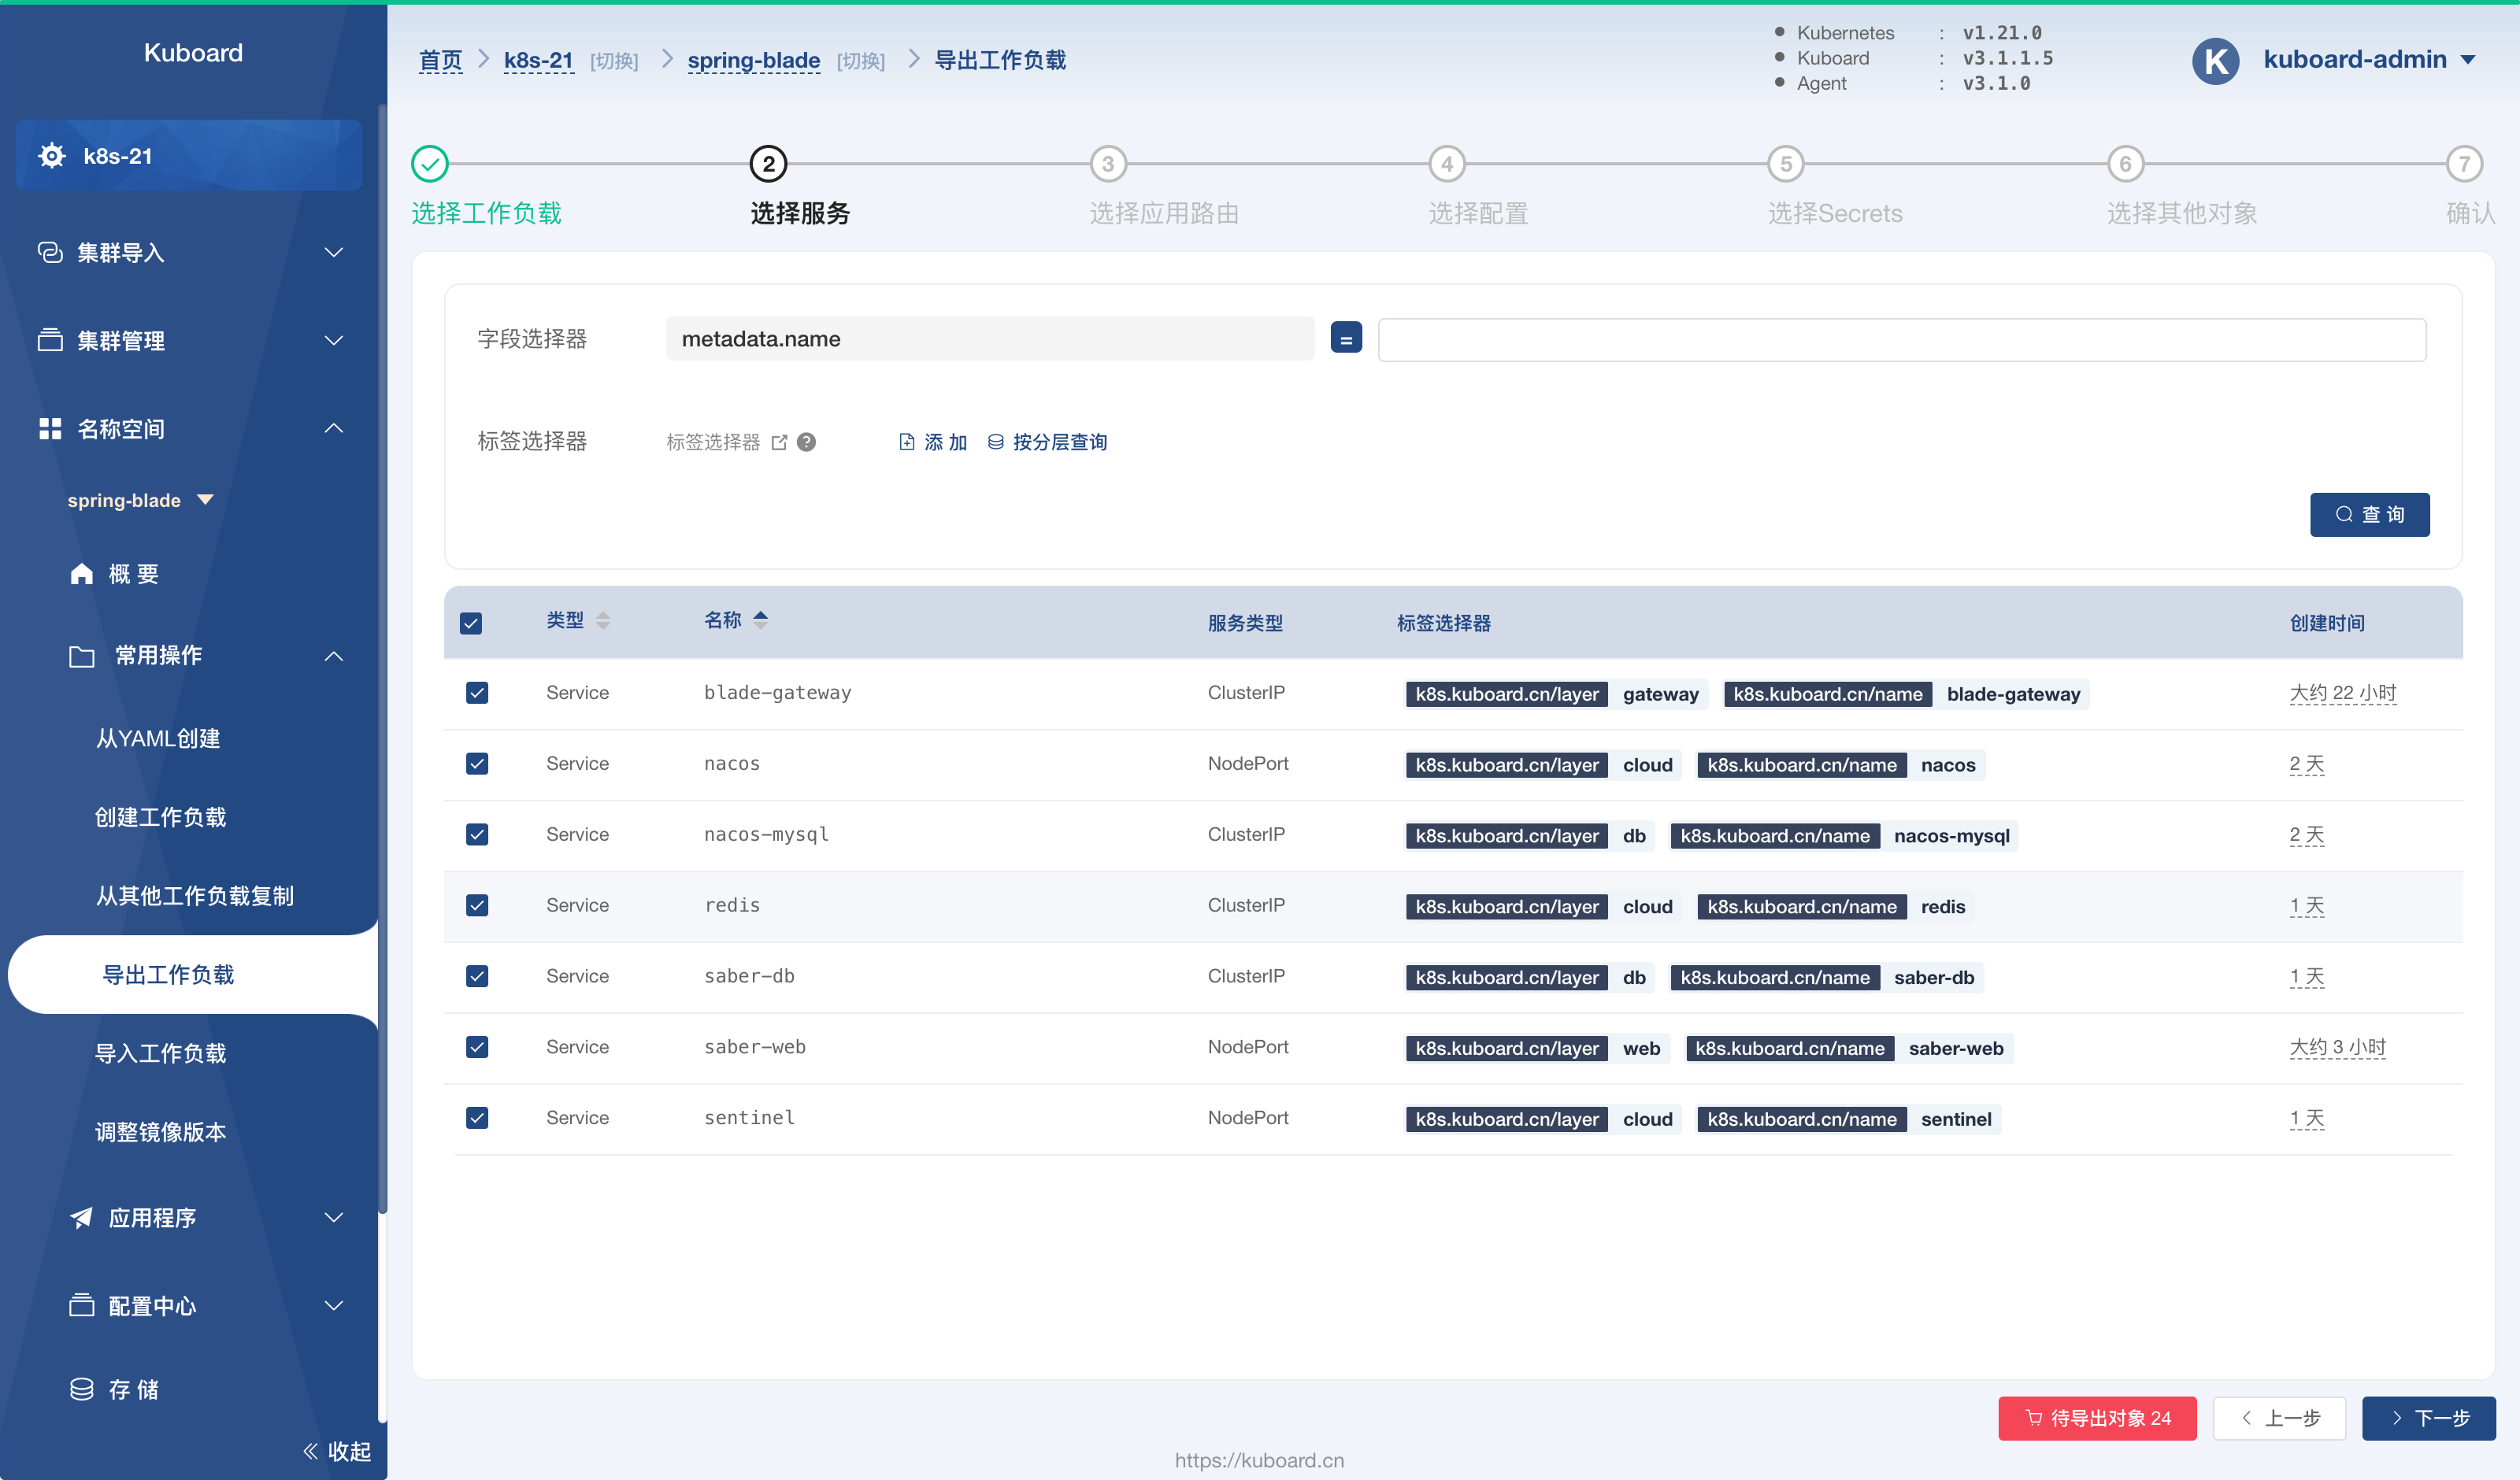Uncheck the saber-db service checkbox
Image resolution: width=2520 pixels, height=1480 pixels.
click(477, 977)
